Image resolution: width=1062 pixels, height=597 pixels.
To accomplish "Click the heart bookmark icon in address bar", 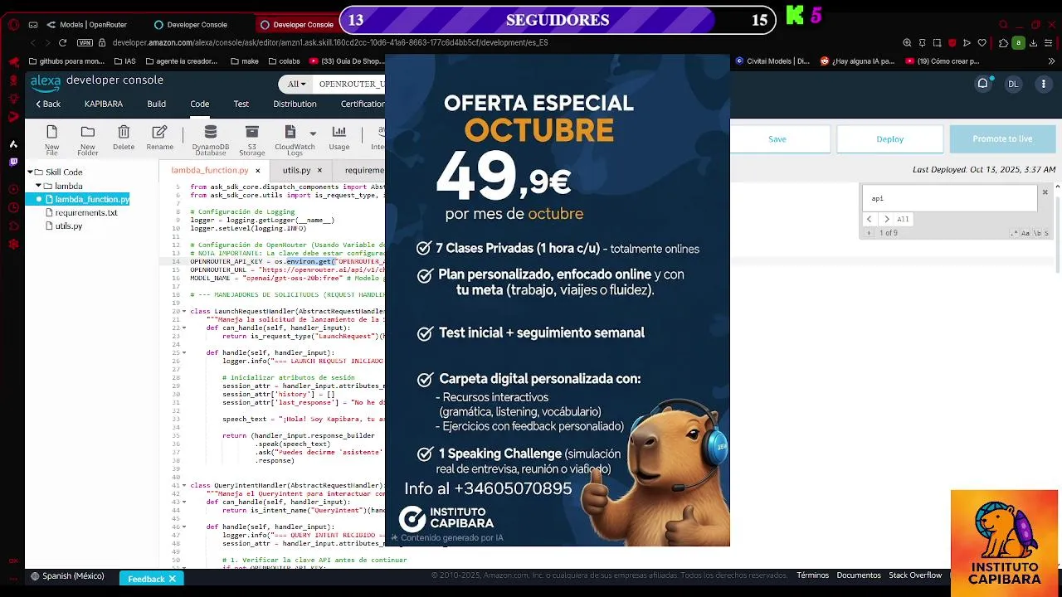I will pos(982,42).
